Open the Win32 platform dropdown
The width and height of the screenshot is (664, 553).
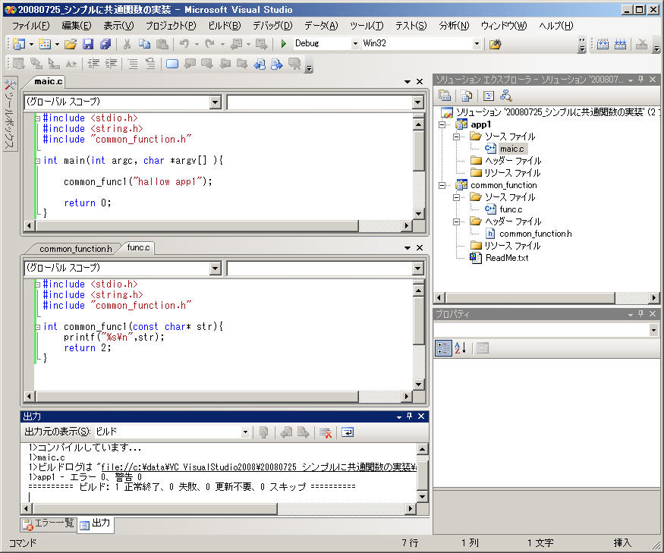point(477,44)
